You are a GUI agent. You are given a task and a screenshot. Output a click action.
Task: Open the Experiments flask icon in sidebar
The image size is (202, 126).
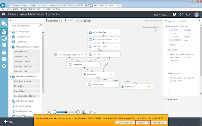coord(4,31)
